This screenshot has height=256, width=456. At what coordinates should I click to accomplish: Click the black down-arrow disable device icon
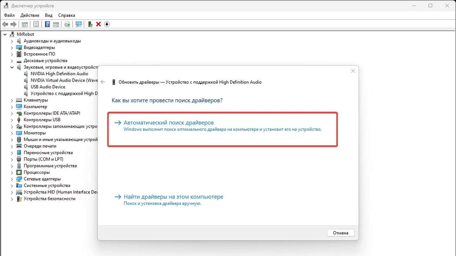[x=107, y=24]
